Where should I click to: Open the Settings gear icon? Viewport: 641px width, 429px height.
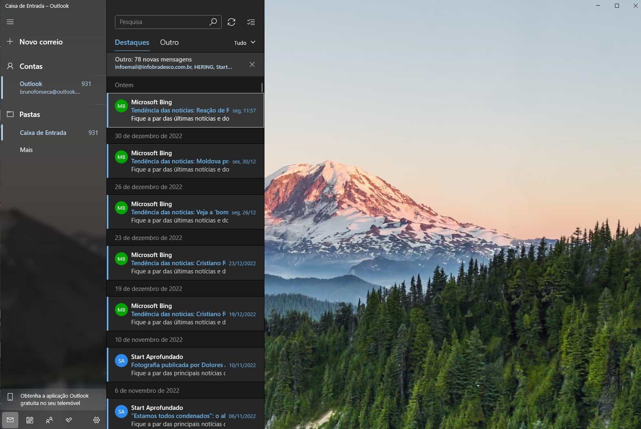(x=97, y=420)
